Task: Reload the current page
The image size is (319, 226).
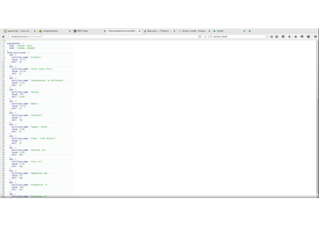Action: click(x=205, y=37)
